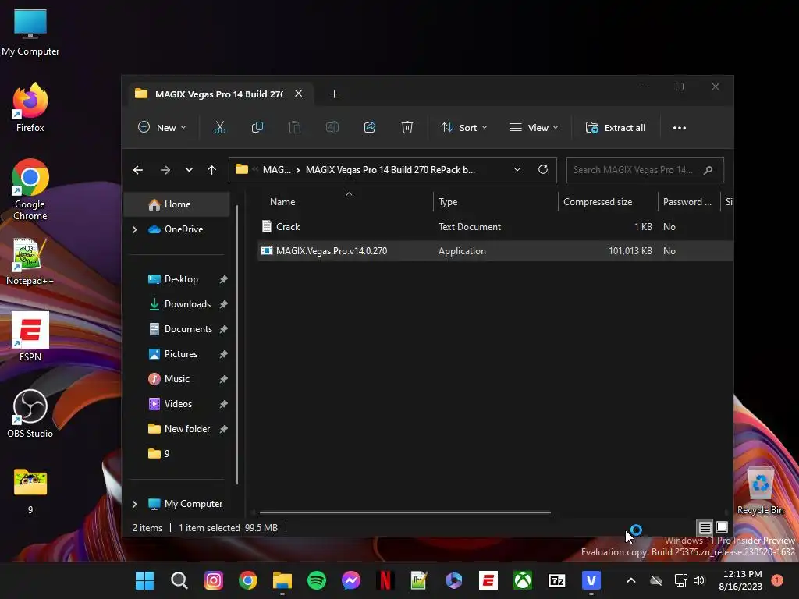Open the New dropdown menu
799x599 pixels.
[162, 127]
